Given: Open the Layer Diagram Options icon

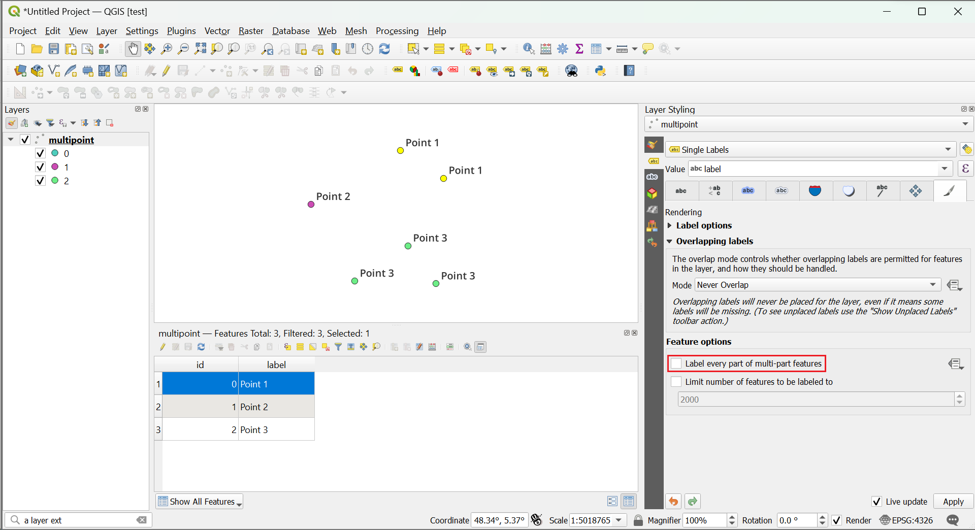Looking at the screenshot, I should [415, 71].
